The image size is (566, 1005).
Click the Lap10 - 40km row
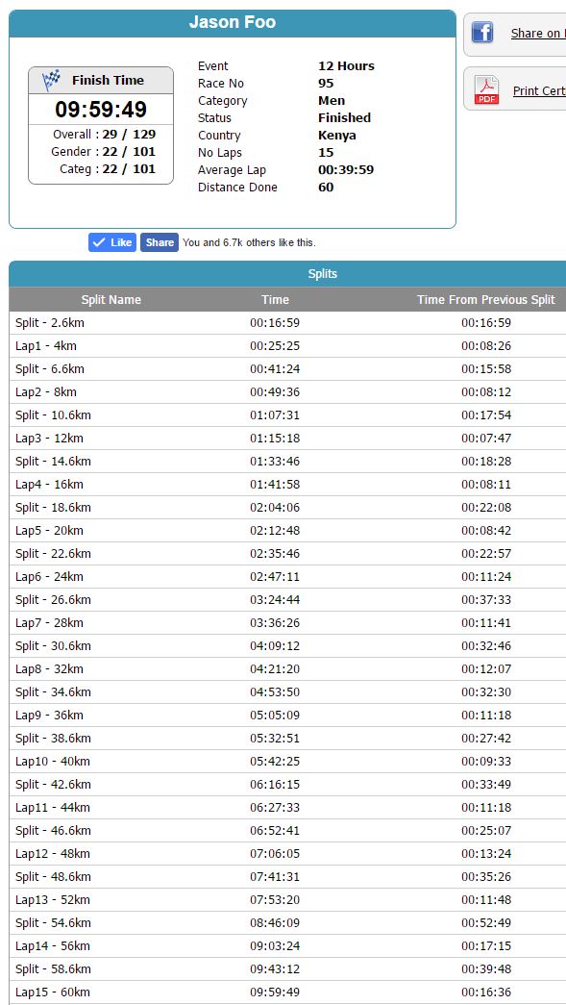click(x=287, y=762)
